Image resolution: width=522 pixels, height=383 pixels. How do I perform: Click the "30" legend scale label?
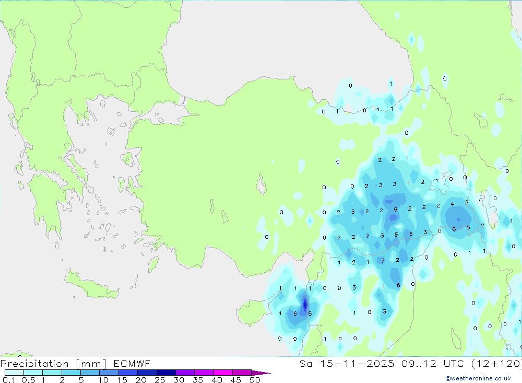[179, 380]
